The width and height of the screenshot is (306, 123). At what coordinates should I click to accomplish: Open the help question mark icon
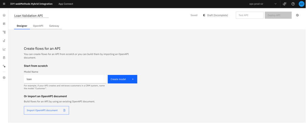[293, 4]
